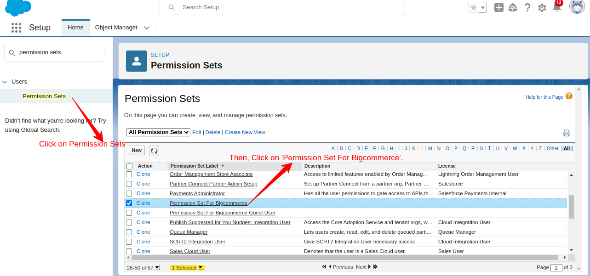The image size is (590, 276).
Task: Check the Publish Suggested for You Nudges row
Action: pyautogui.click(x=129, y=223)
